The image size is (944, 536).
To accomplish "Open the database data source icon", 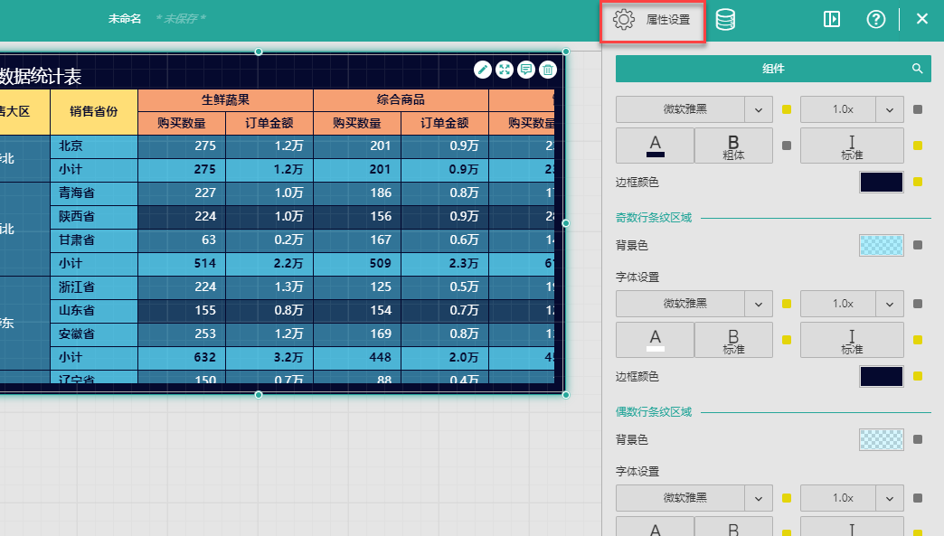I will click(x=725, y=20).
